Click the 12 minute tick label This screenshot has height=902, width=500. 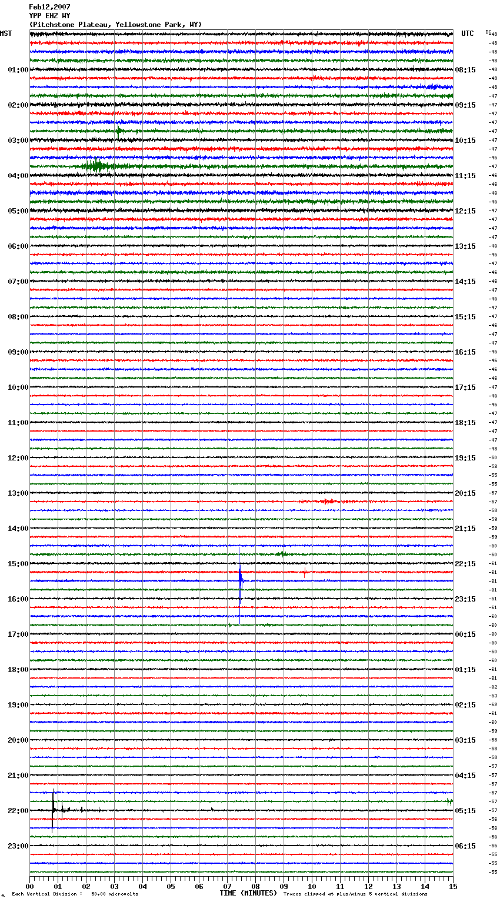click(x=368, y=886)
